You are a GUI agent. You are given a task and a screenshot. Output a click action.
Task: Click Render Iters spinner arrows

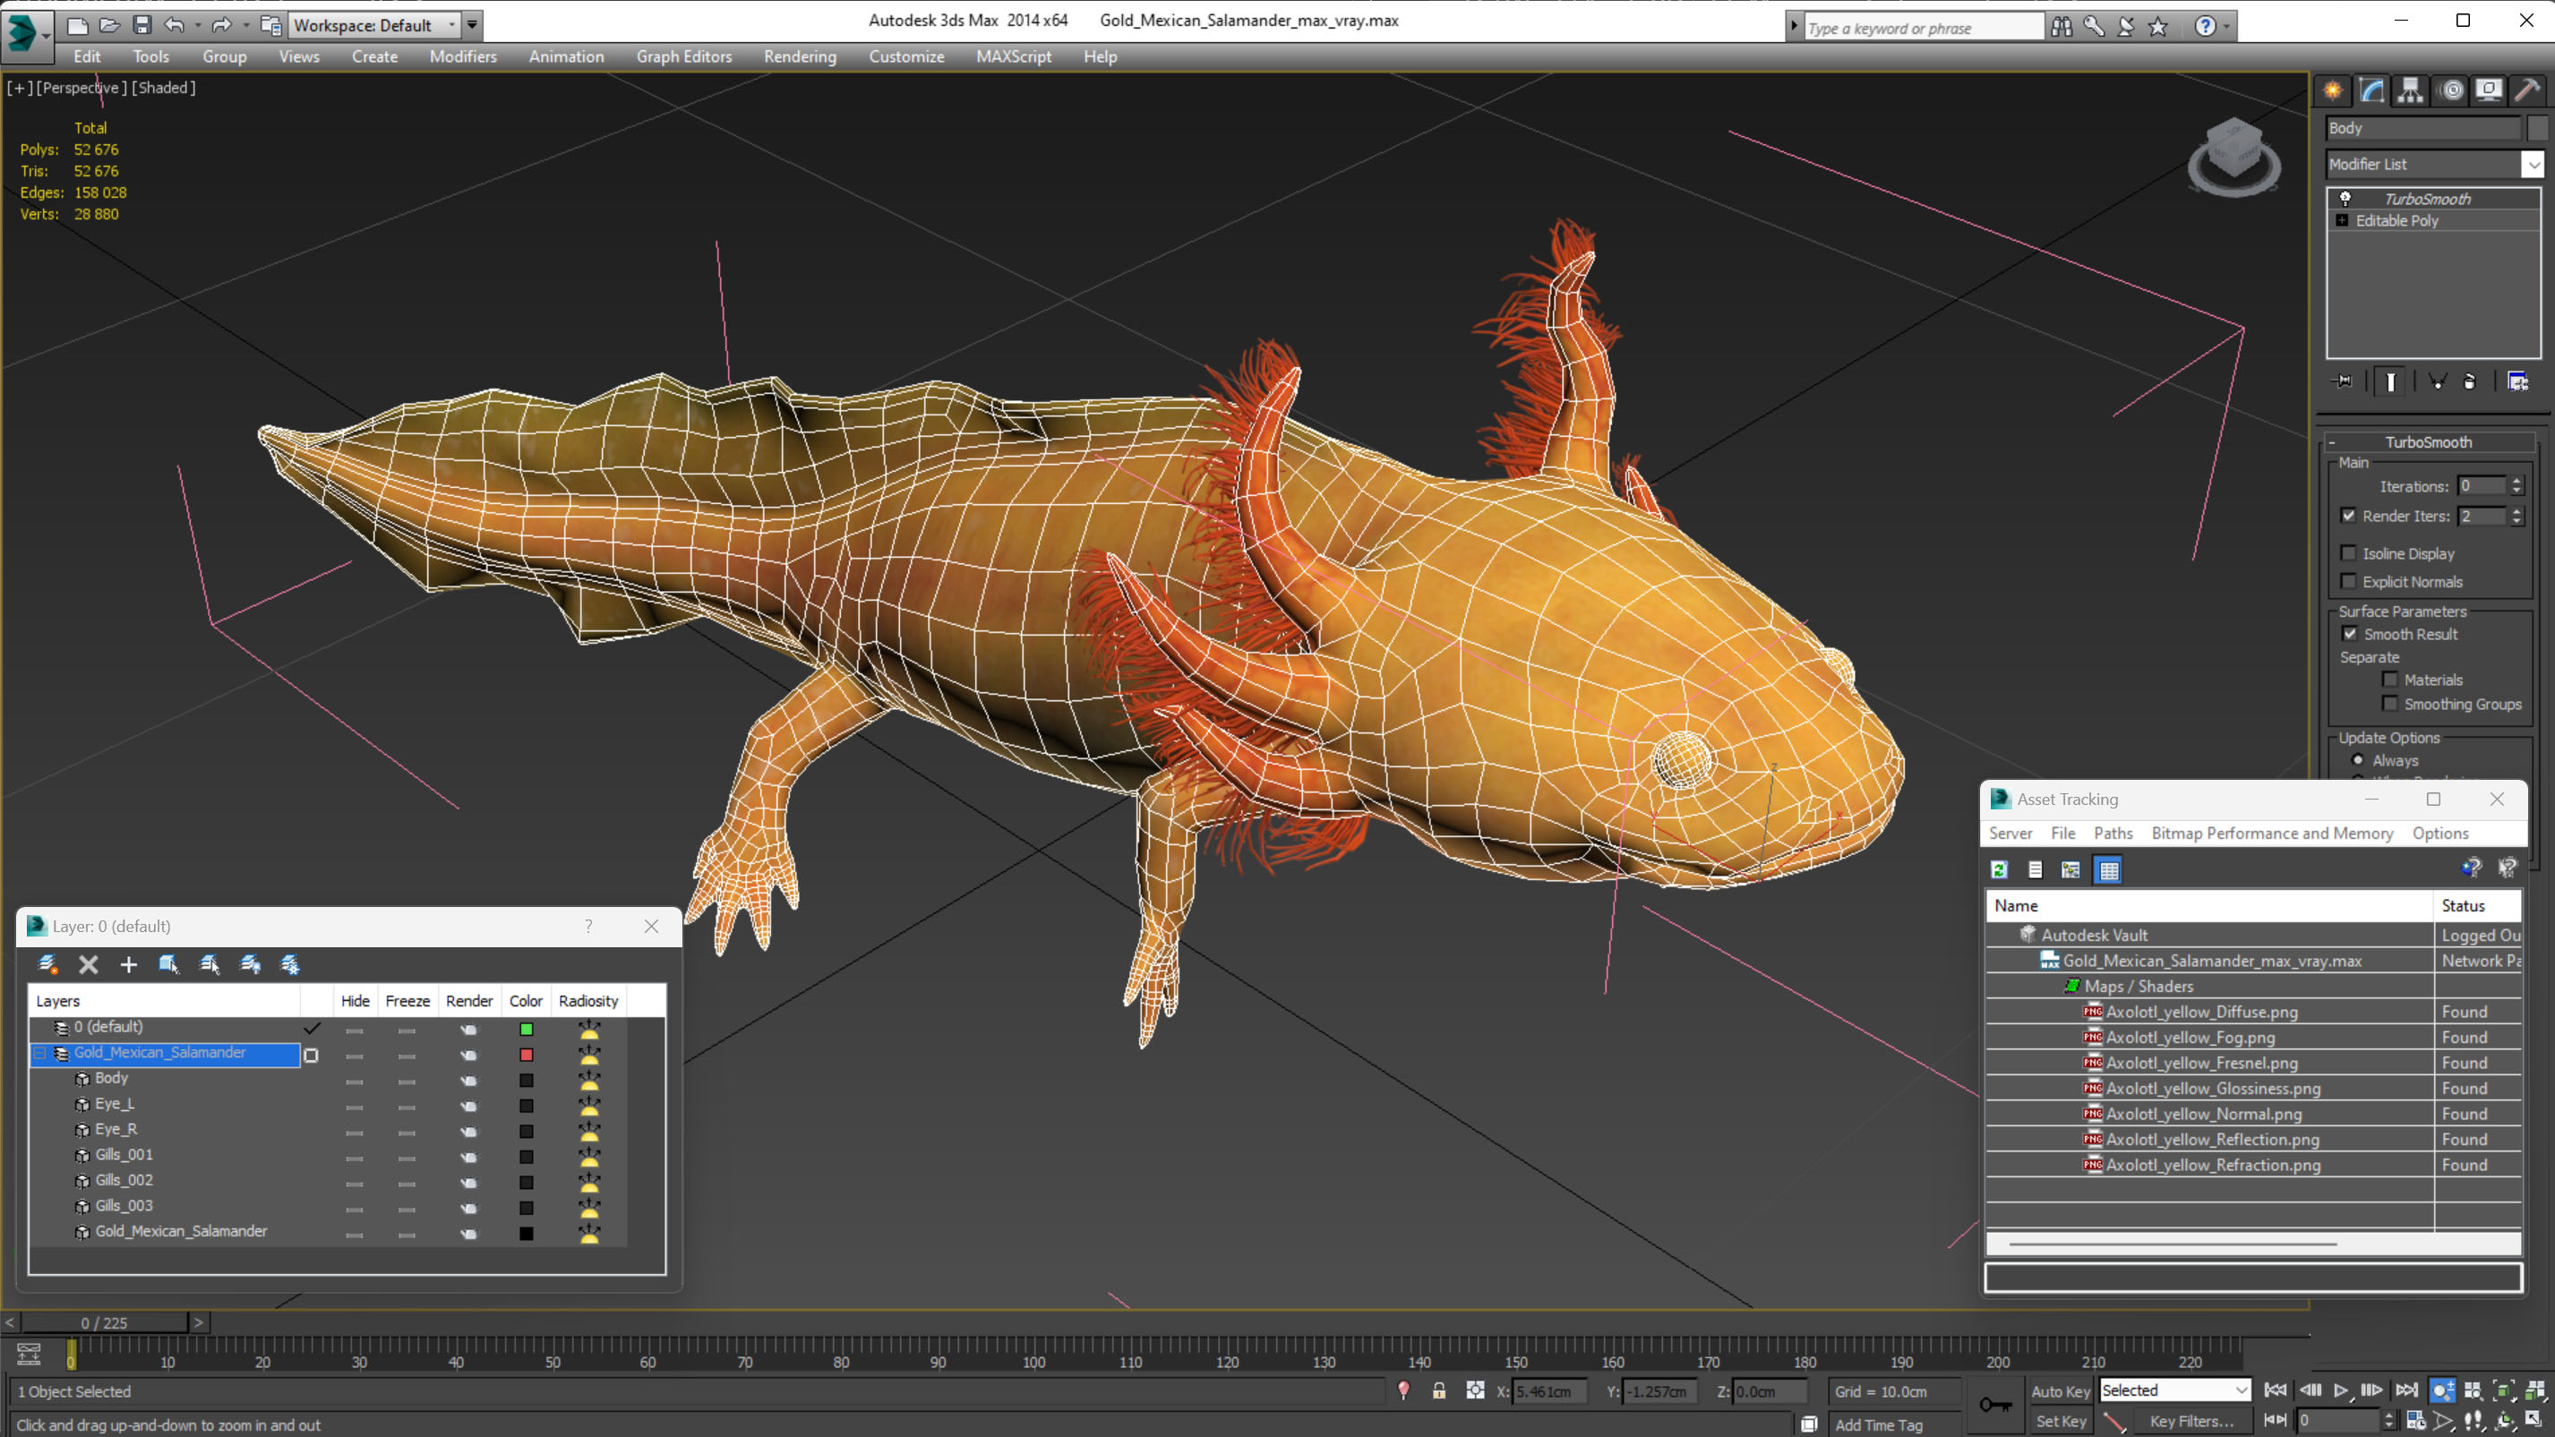click(x=2516, y=516)
